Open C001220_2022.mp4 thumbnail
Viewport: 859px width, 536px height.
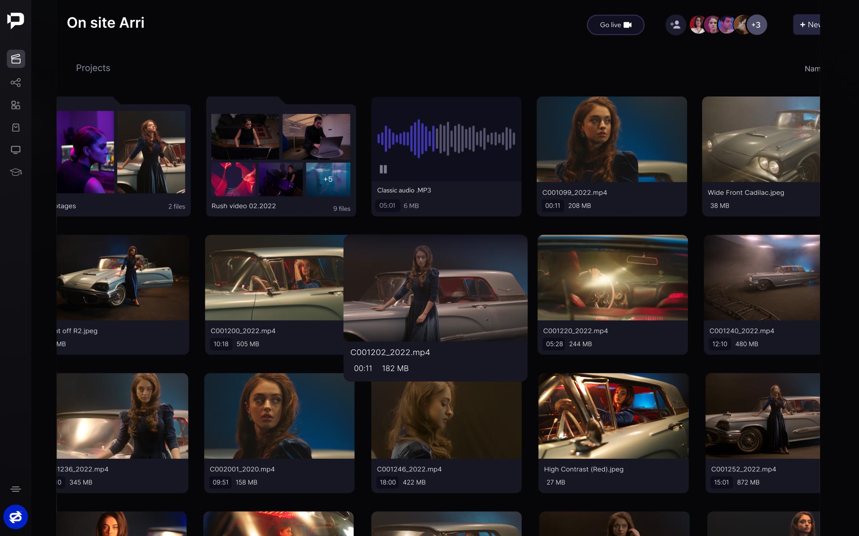pos(612,277)
